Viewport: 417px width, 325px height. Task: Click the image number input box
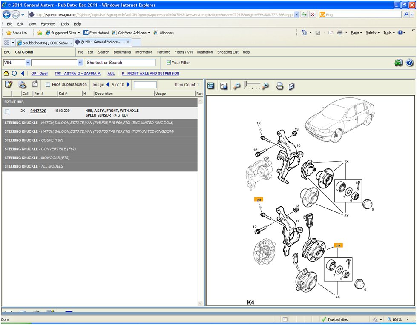(x=145, y=85)
